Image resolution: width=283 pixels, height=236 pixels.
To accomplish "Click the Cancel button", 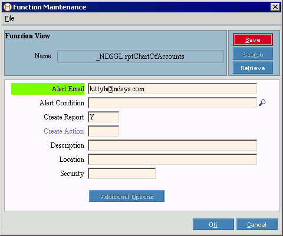I will (x=257, y=224).
